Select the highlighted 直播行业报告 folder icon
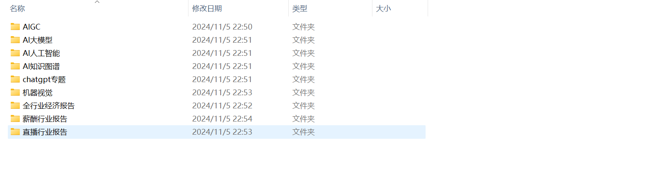The height and width of the screenshot is (195, 645). click(x=15, y=132)
